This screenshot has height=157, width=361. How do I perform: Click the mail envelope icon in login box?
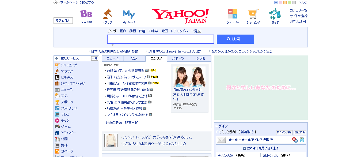click(x=221, y=140)
